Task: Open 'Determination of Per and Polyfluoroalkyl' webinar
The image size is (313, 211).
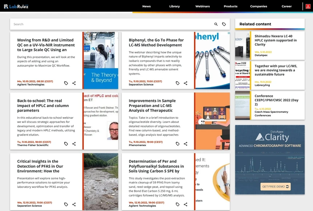Action: click(156, 166)
